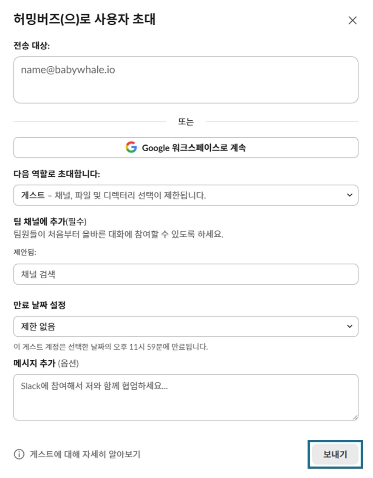Image resolution: width=373 pixels, height=478 pixels.
Task: Open the 게스트 role selection dropdown
Action: 186,195
